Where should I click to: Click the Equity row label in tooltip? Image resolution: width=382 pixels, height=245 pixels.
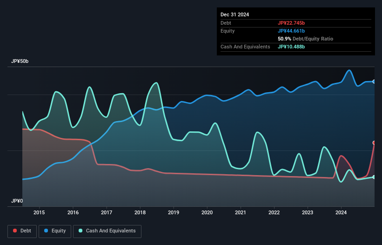[228, 31]
